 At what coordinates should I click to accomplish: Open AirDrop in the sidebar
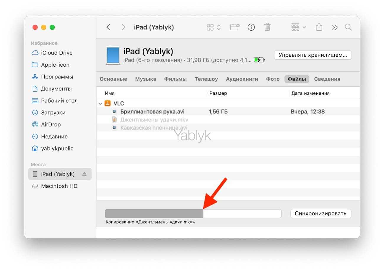51,125
